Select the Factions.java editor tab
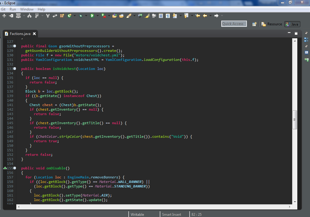This screenshot has height=217, width=310. point(20,34)
